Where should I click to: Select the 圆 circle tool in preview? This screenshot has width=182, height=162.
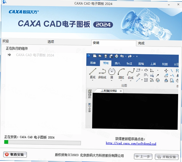112,74
